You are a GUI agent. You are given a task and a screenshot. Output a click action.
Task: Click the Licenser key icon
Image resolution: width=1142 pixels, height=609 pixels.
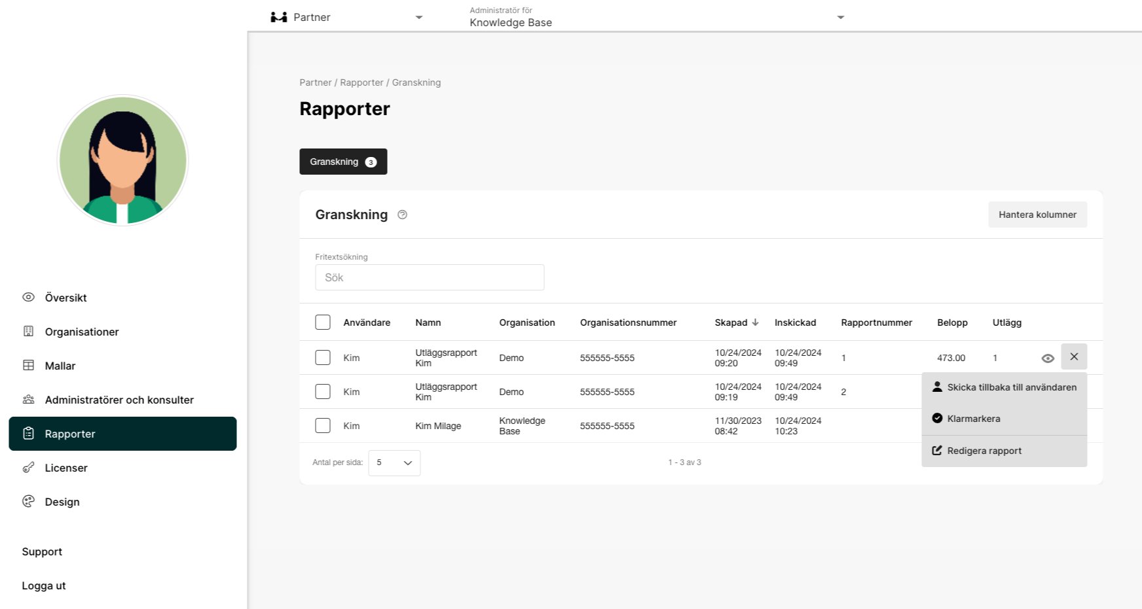28,467
